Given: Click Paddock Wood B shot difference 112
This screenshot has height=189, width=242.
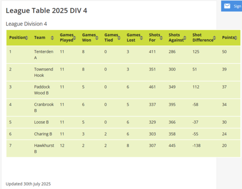Looking at the screenshot, I should coord(196,87).
